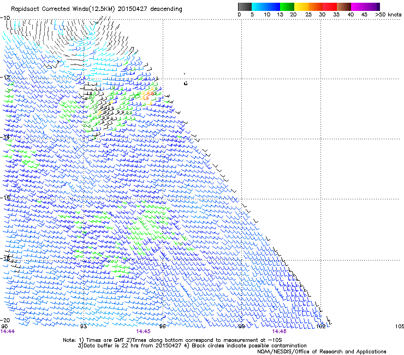
Task: Click the red 30-35 knots legend swatch
Action: [x=330, y=7]
